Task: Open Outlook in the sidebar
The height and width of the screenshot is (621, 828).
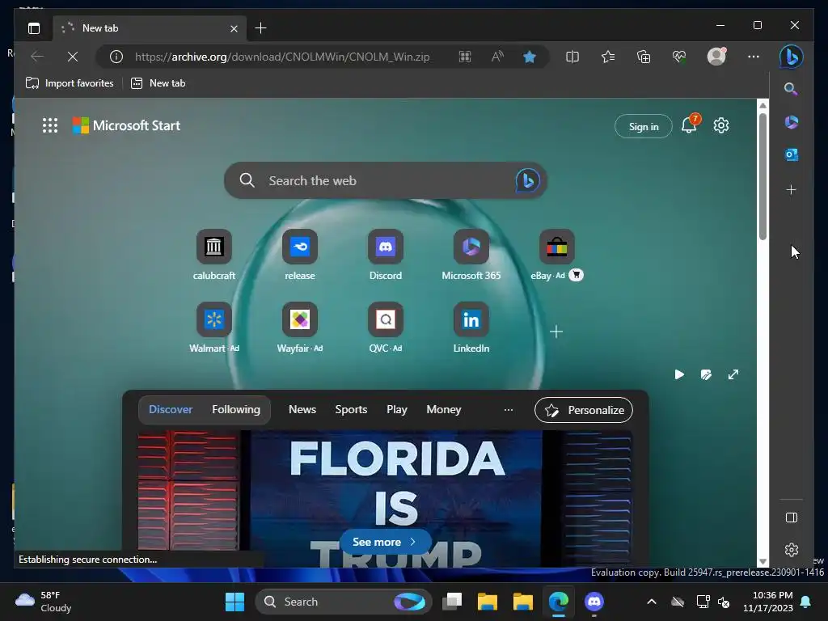Action: tap(791, 154)
